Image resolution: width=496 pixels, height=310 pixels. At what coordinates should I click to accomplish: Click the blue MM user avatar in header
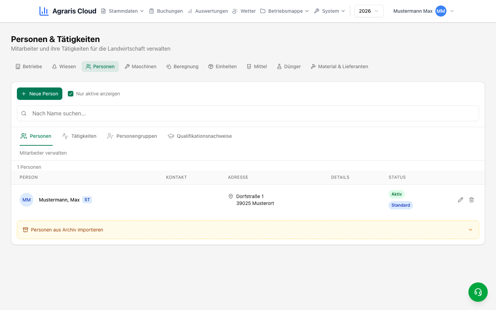pos(441,11)
